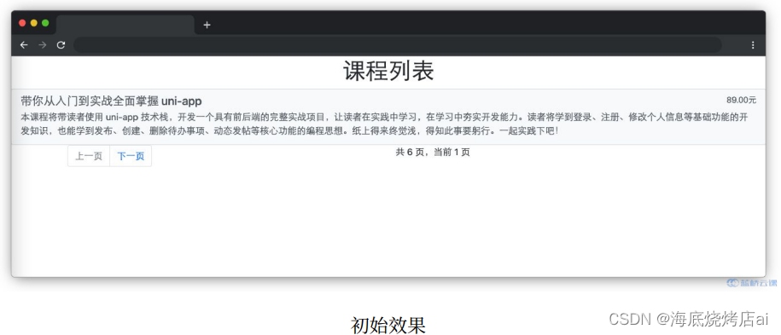Open a new tab with the plus icon
Viewport: 781px width, 335px height.
coord(207,25)
